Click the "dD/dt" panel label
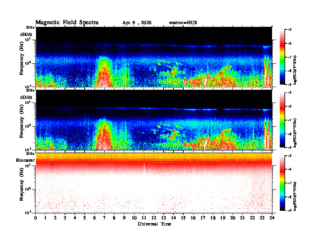 [26, 97]
